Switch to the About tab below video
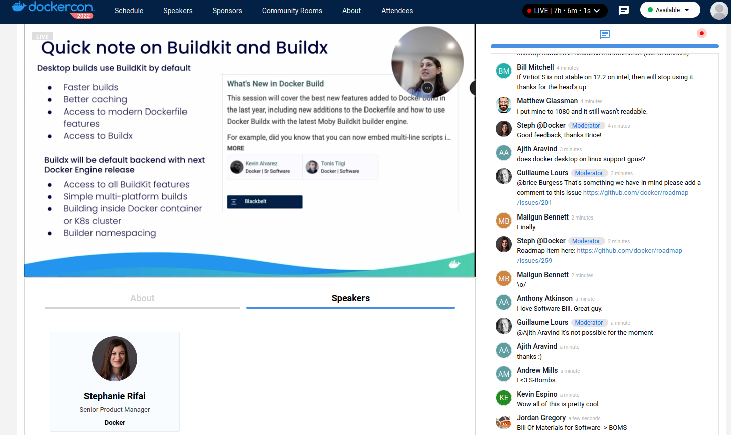The height and width of the screenshot is (435, 731). click(142, 298)
